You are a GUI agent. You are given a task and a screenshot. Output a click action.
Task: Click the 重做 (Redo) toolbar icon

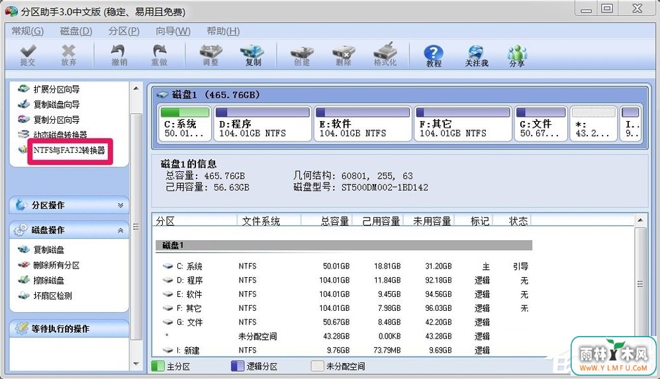(160, 56)
